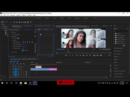130x97 pixels.
Task: Click the Extract button
Action: pos(97,56)
